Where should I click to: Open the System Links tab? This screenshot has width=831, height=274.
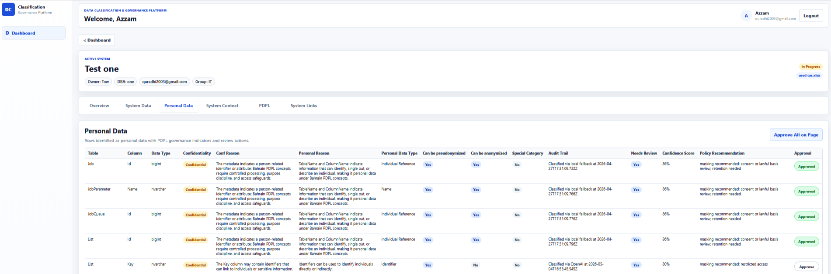(x=304, y=106)
